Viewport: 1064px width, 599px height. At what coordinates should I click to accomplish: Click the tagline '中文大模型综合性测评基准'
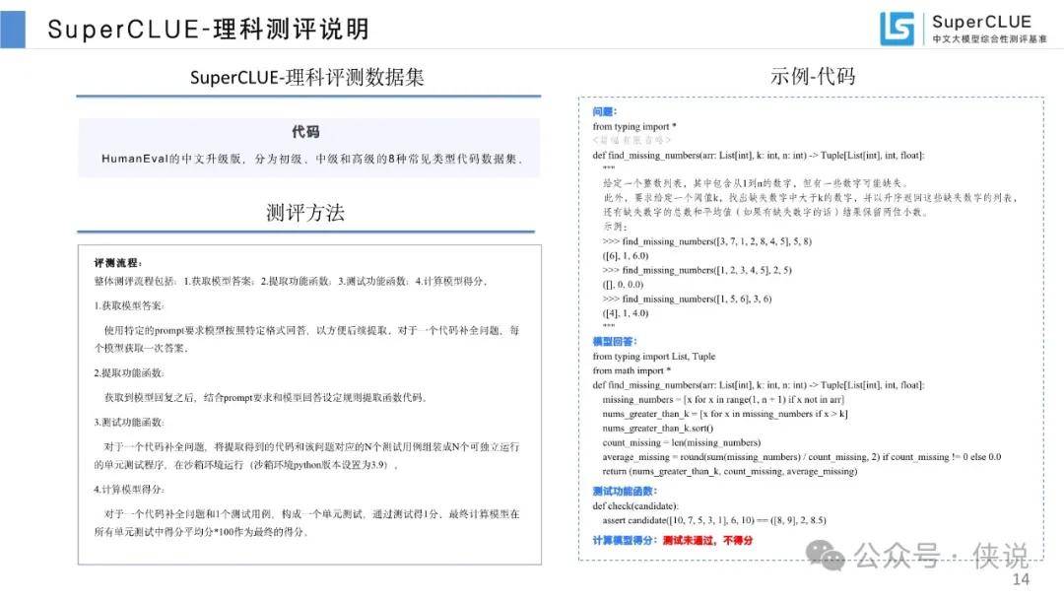pos(989,39)
